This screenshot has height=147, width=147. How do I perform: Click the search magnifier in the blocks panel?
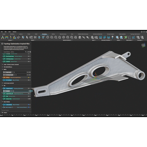pyautogui.click(x=26, y=52)
